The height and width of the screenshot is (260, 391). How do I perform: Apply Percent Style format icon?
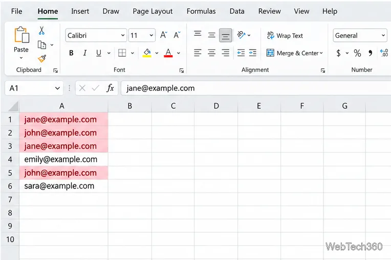pyautogui.click(x=357, y=53)
